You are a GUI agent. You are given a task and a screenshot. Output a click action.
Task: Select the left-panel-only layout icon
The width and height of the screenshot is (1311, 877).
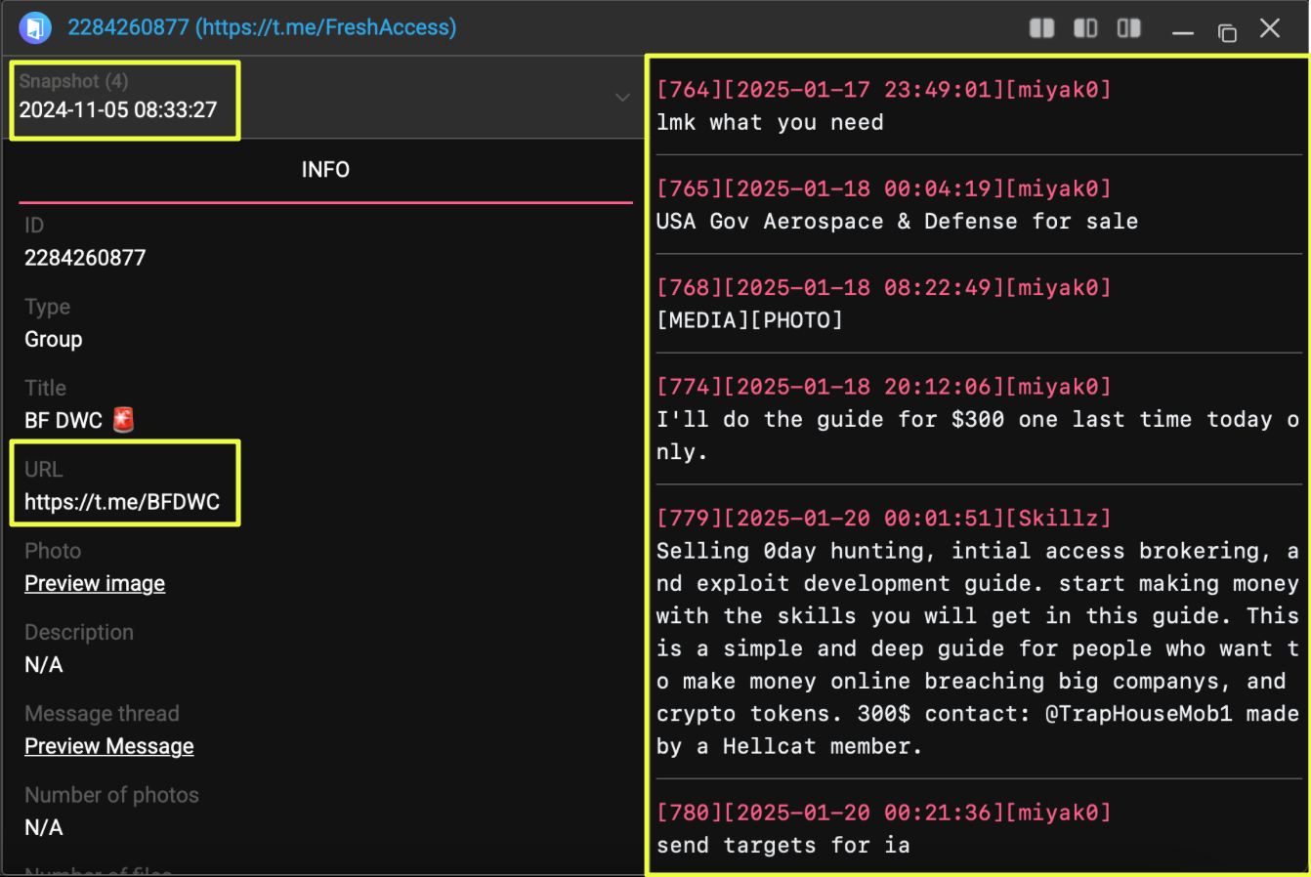[1085, 28]
